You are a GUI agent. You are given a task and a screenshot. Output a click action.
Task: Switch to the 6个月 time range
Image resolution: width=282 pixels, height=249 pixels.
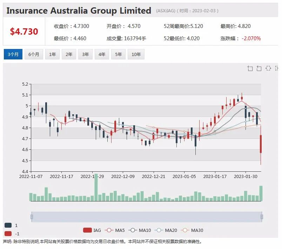click(x=34, y=54)
